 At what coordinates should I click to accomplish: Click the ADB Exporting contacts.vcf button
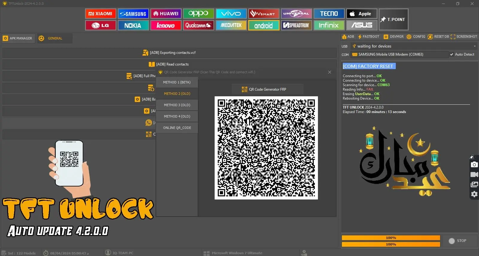point(169,53)
